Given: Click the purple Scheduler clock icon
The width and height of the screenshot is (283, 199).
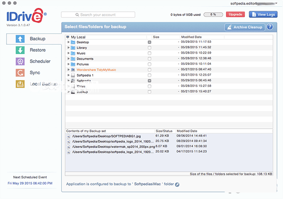Looking at the screenshot, I should click(20, 62).
